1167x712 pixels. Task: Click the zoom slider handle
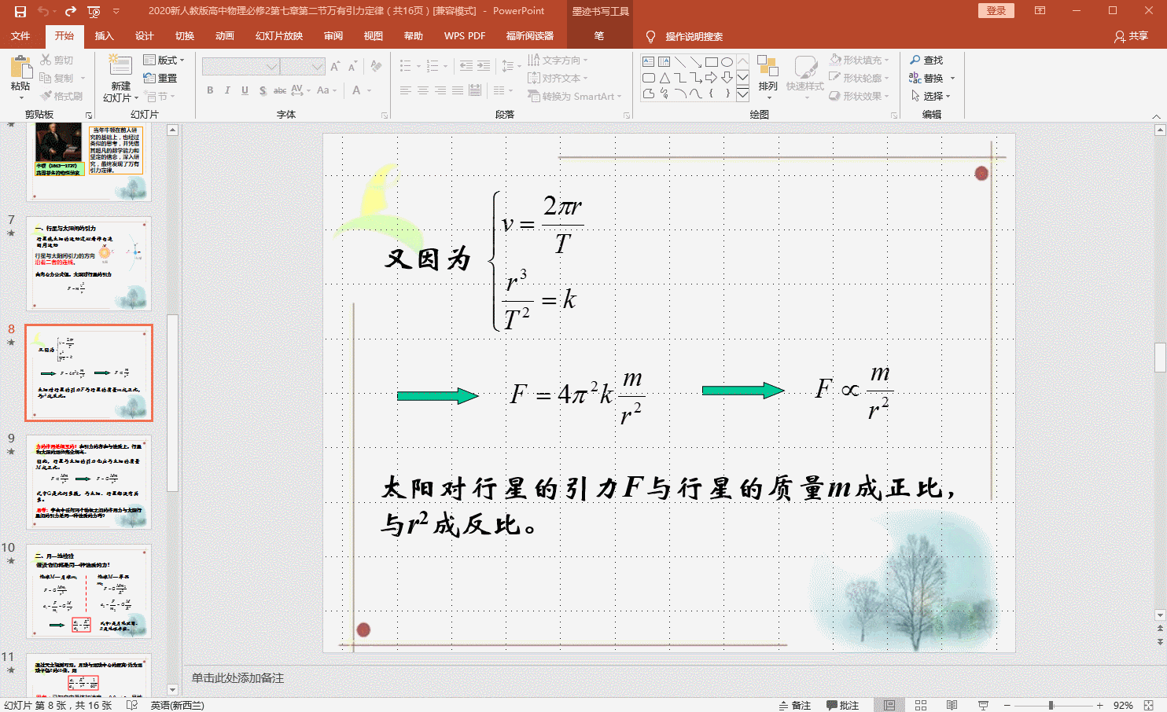click(x=1051, y=705)
